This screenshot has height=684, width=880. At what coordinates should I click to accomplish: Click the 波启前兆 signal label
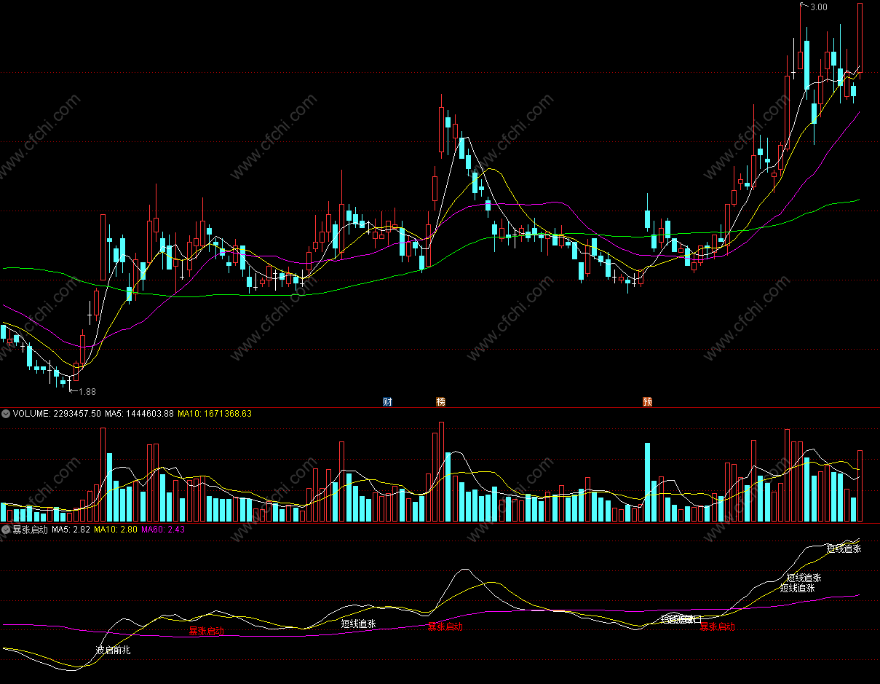(x=113, y=650)
